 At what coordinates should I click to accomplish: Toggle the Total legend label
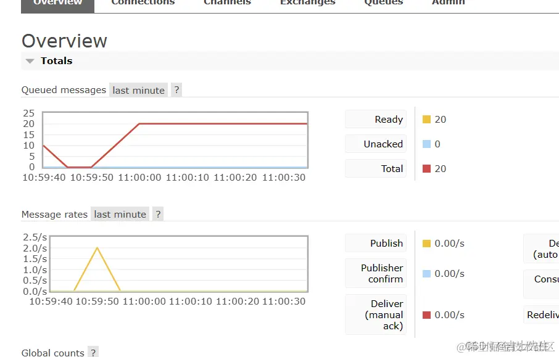coord(376,168)
